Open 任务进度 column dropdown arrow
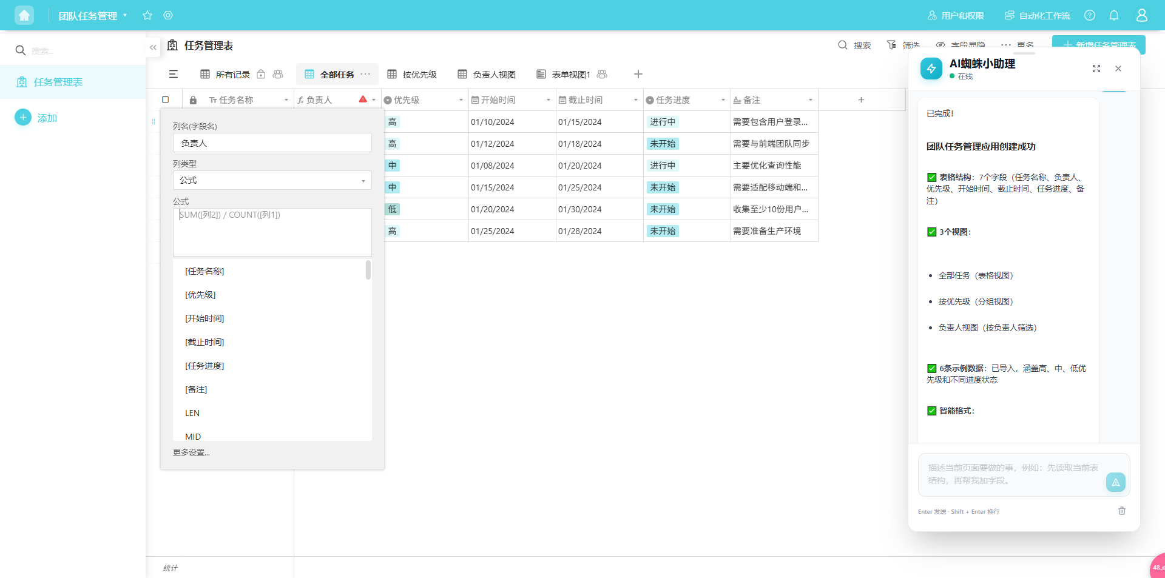1165x578 pixels. pos(723,100)
